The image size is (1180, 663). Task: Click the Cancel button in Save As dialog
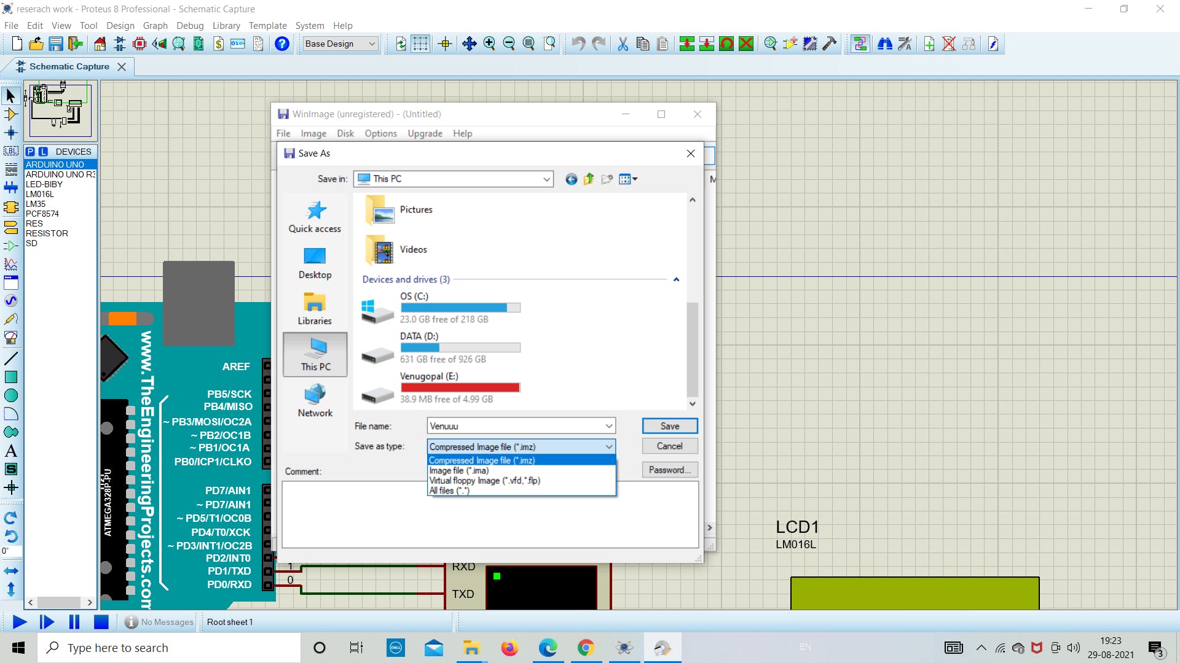[670, 446]
